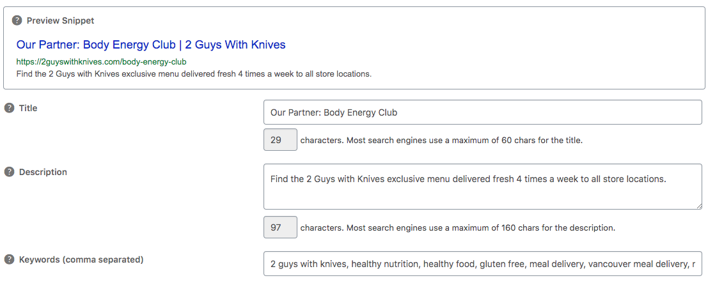Image resolution: width=708 pixels, height=285 pixels.
Task: Focus the Keywords comma separated input
Action: [482, 263]
